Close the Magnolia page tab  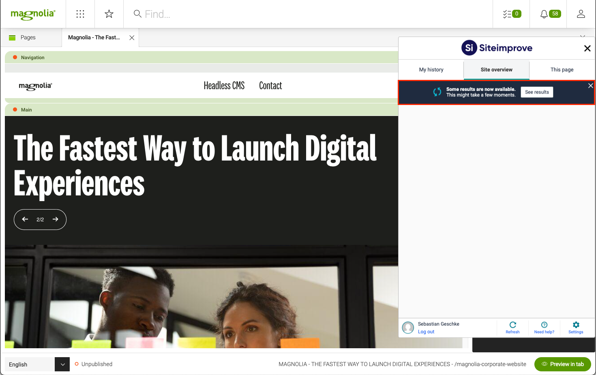click(132, 38)
